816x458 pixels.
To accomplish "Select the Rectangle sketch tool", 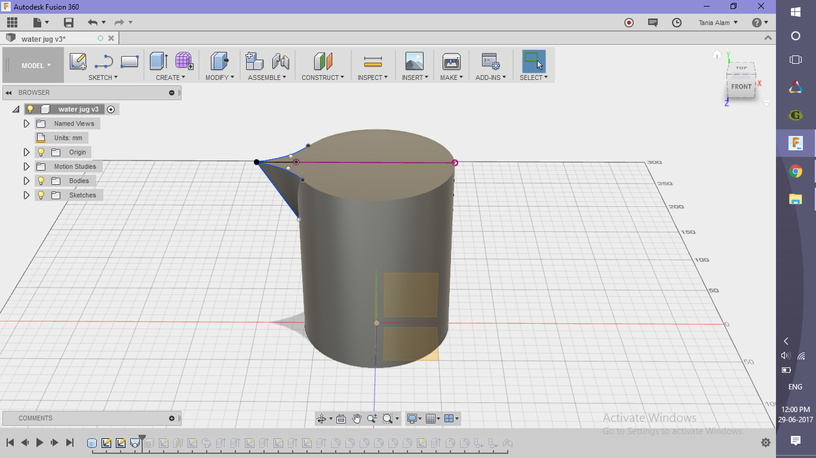I will [x=130, y=61].
